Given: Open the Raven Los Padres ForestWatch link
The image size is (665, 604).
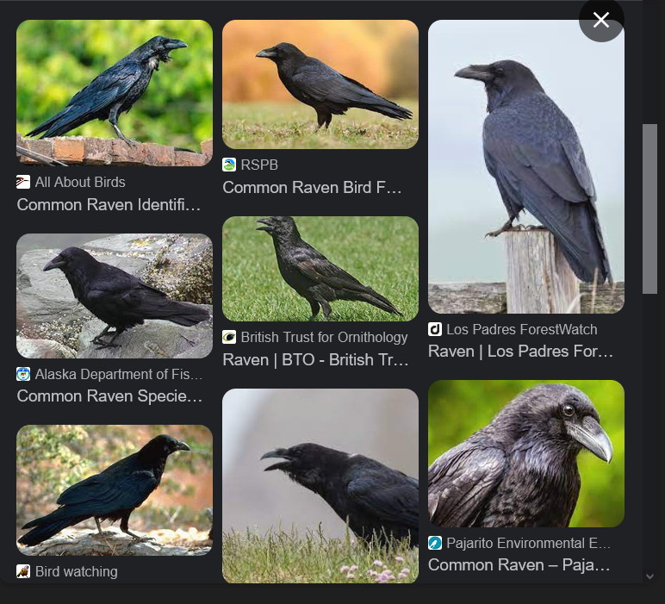Looking at the screenshot, I should pos(520,352).
